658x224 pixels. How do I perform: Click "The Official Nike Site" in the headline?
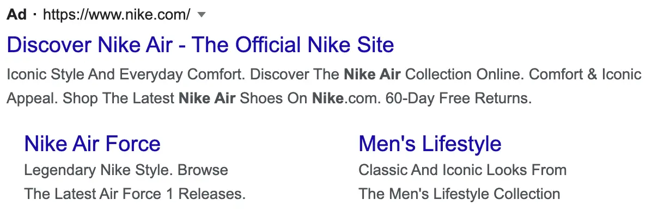(293, 45)
